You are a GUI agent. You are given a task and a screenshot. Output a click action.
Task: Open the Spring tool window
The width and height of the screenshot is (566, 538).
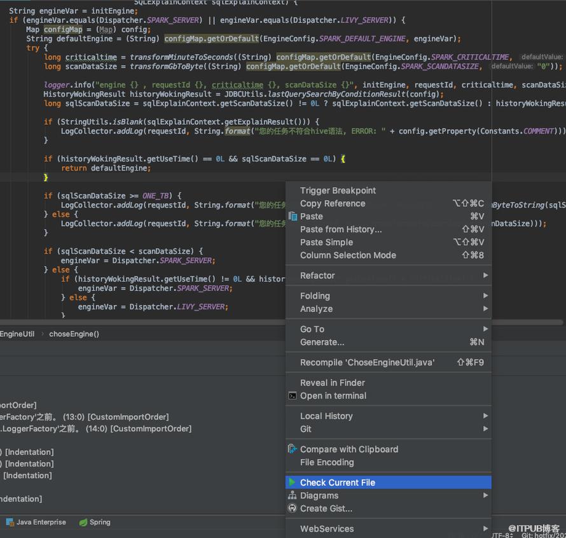point(95,522)
